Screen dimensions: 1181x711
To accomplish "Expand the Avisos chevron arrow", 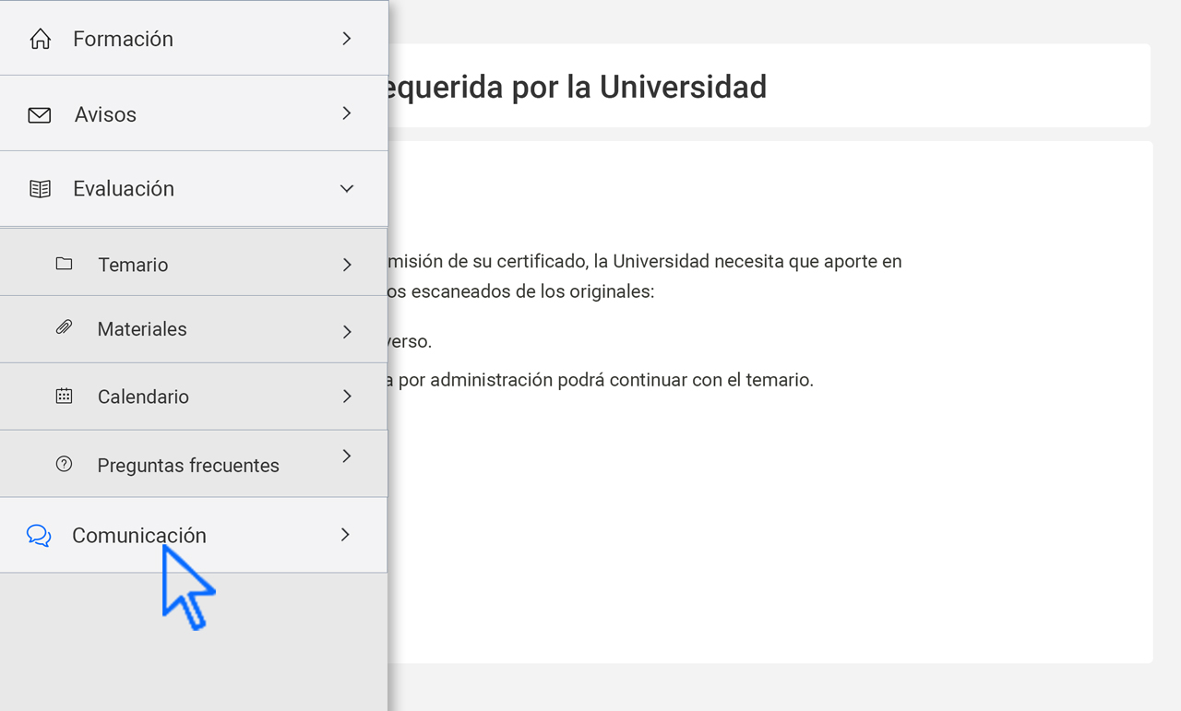I will (347, 113).
